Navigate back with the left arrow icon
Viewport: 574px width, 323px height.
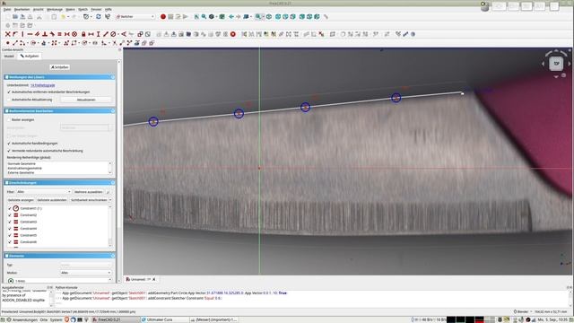[231, 16]
